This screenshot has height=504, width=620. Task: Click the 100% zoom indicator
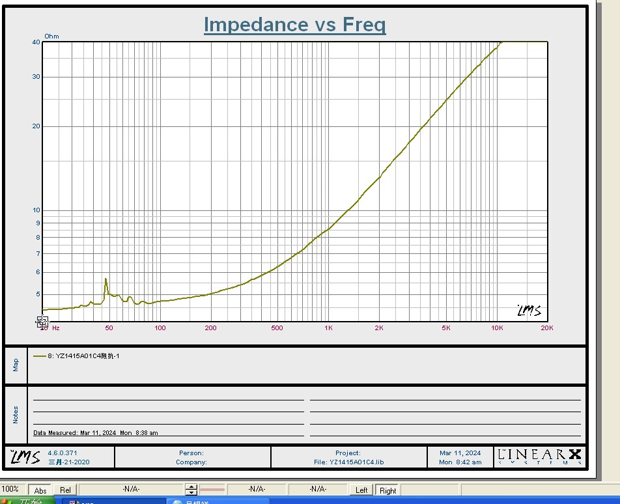point(10,490)
